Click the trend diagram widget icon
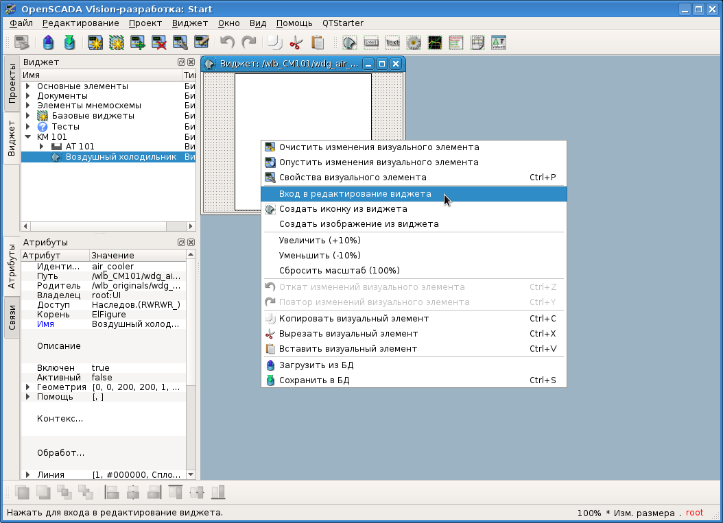 coord(435,42)
